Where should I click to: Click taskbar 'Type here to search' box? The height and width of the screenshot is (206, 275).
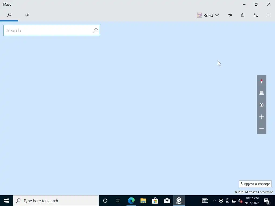click(x=56, y=201)
